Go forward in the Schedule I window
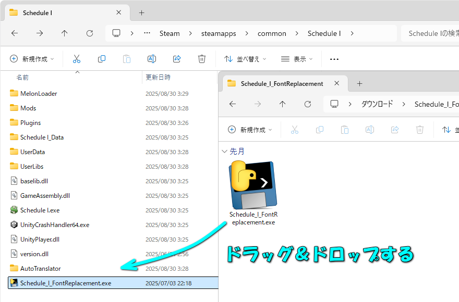 click(40, 33)
